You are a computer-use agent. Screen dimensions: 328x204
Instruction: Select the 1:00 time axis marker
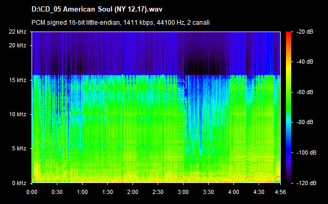pos(82,192)
